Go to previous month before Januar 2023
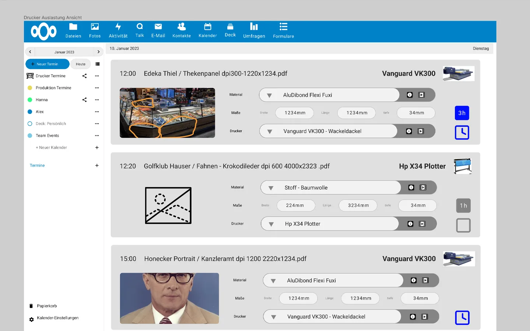The width and height of the screenshot is (530, 331). (x=30, y=52)
